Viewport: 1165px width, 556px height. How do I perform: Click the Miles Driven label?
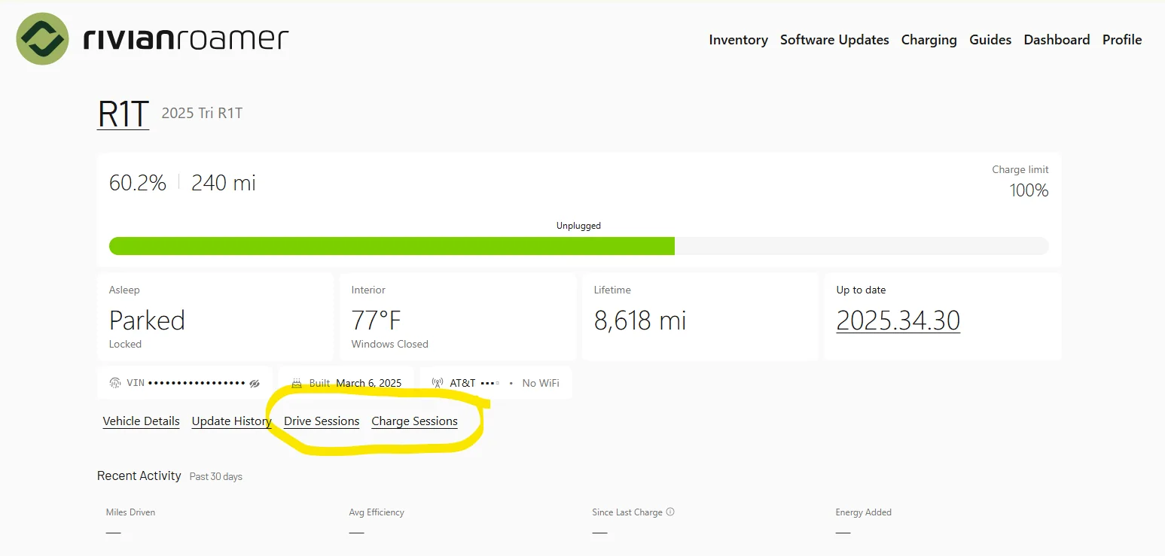[130, 512]
